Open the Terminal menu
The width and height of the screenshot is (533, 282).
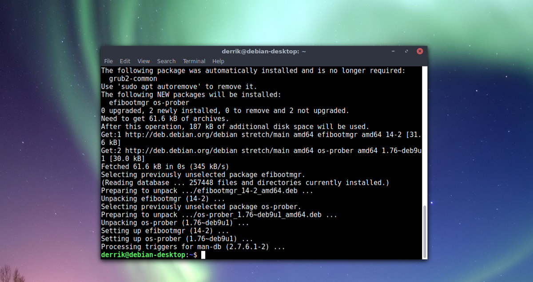tap(194, 61)
